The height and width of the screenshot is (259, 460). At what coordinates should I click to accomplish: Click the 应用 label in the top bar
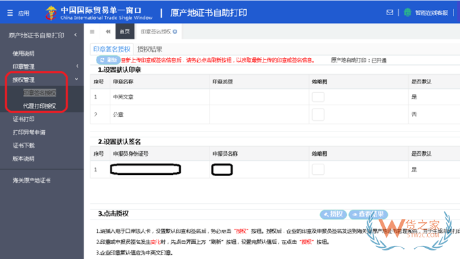point(24,13)
